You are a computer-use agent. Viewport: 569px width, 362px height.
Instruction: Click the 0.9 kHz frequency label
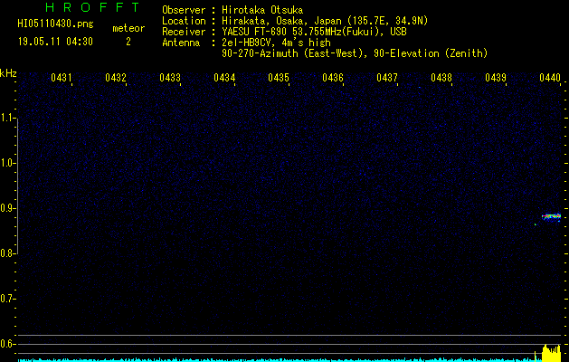7,208
